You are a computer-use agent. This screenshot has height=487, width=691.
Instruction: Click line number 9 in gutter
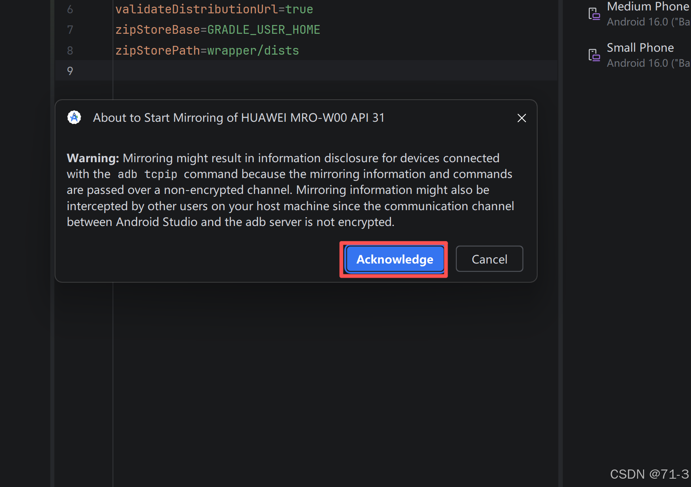click(x=70, y=71)
